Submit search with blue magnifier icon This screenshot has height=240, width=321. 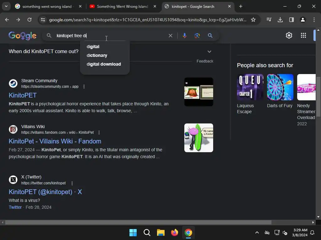[x=210, y=36]
